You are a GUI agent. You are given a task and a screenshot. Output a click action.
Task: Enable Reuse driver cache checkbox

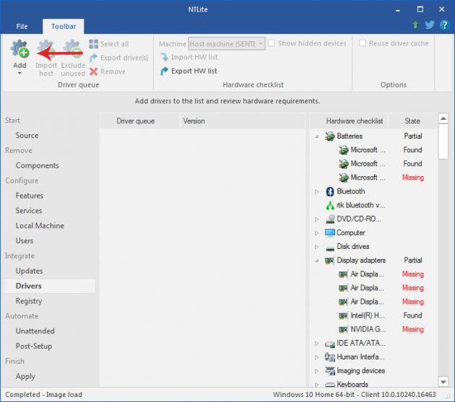point(363,43)
